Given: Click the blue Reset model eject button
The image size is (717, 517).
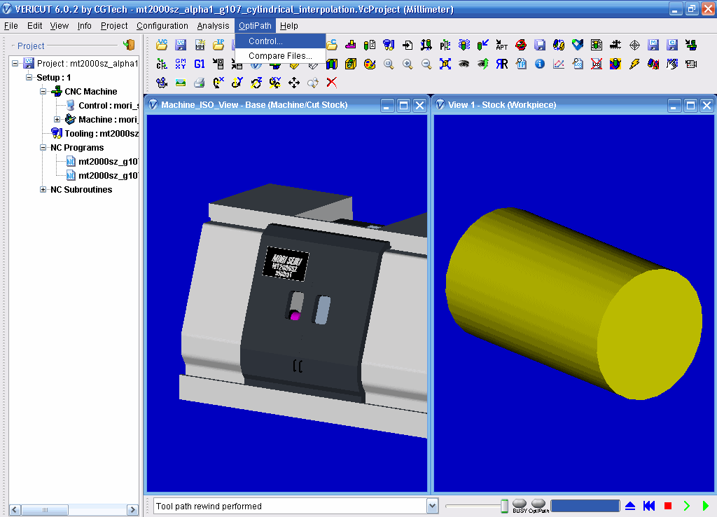Looking at the screenshot, I should click(x=630, y=506).
